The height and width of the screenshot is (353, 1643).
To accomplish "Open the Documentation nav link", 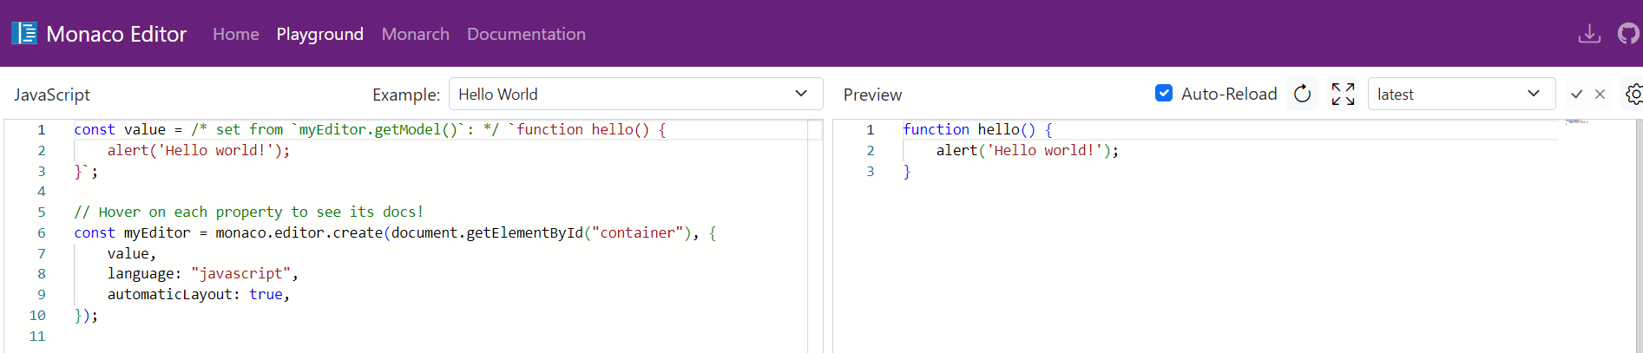I will pos(526,34).
